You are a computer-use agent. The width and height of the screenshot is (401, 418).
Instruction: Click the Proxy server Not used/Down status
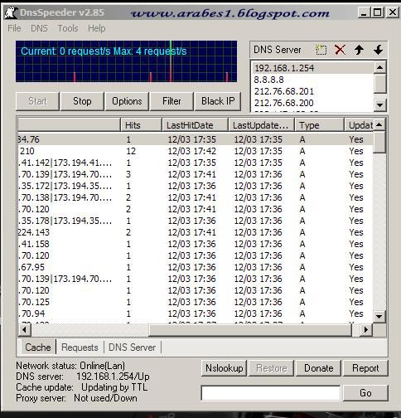click(x=76, y=398)
